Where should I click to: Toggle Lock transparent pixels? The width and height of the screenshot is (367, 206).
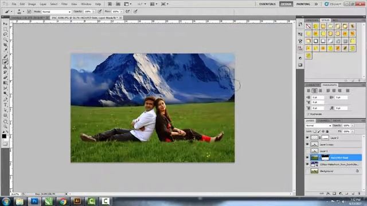click(x=315, y=132)
